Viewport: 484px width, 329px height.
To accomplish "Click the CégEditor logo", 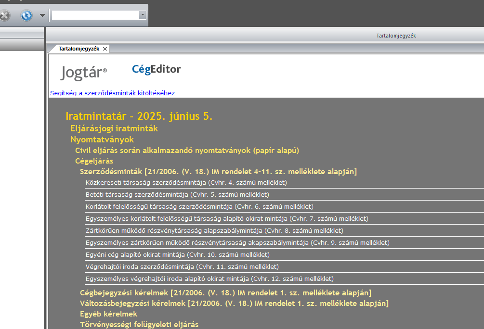I will click(x=156, y=69).
